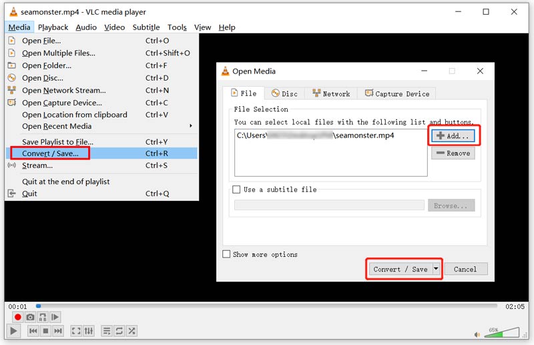This screenshot has height=345, width=534.
Task: Click the total time 02:05 label
Action: coord(515,306)
